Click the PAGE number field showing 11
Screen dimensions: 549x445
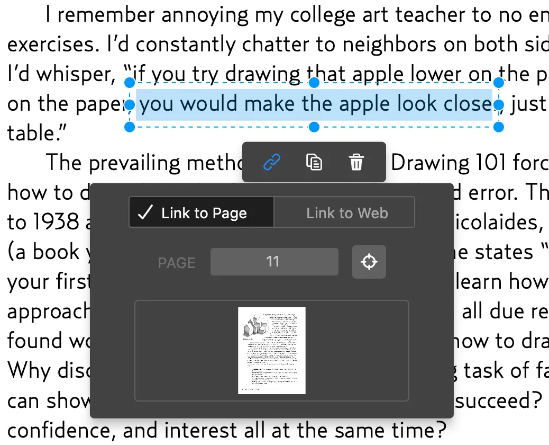point(274,262)
